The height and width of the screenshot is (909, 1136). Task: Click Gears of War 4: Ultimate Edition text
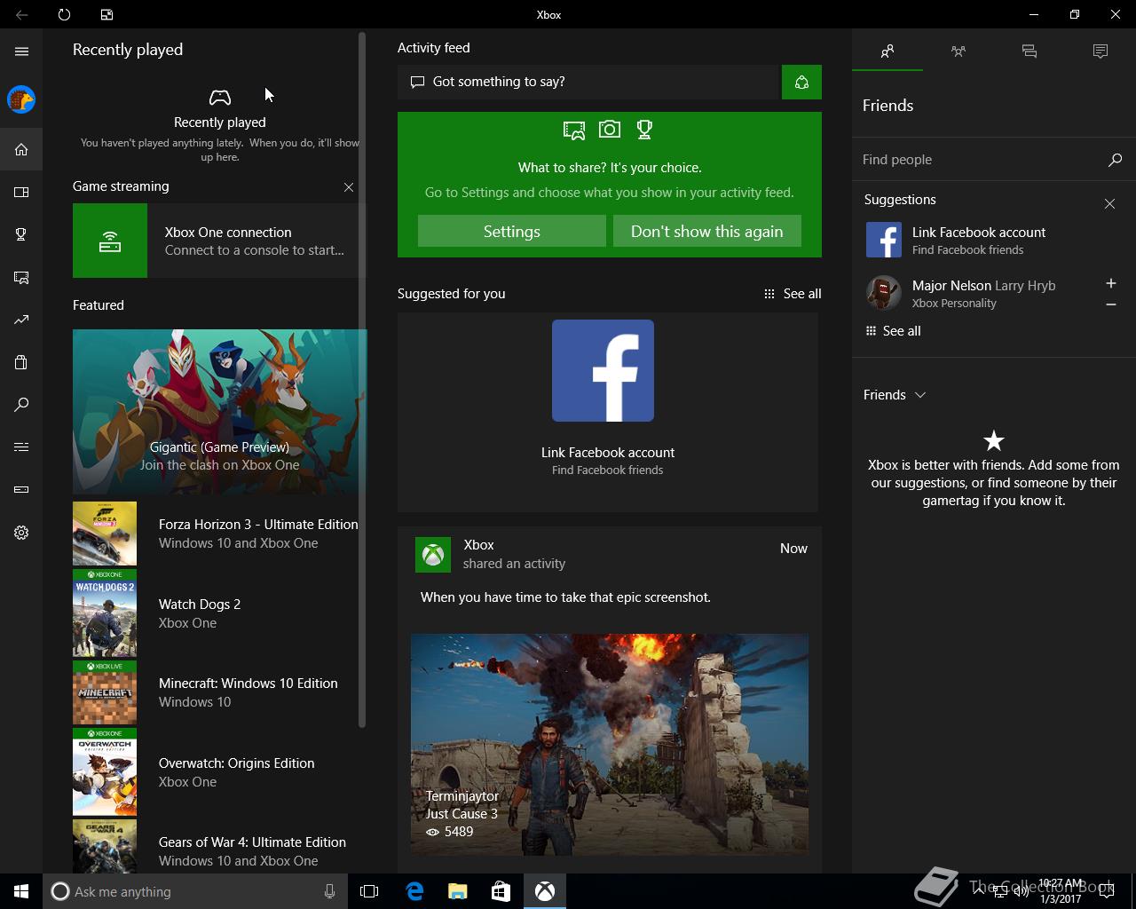[x=252, y=842]
